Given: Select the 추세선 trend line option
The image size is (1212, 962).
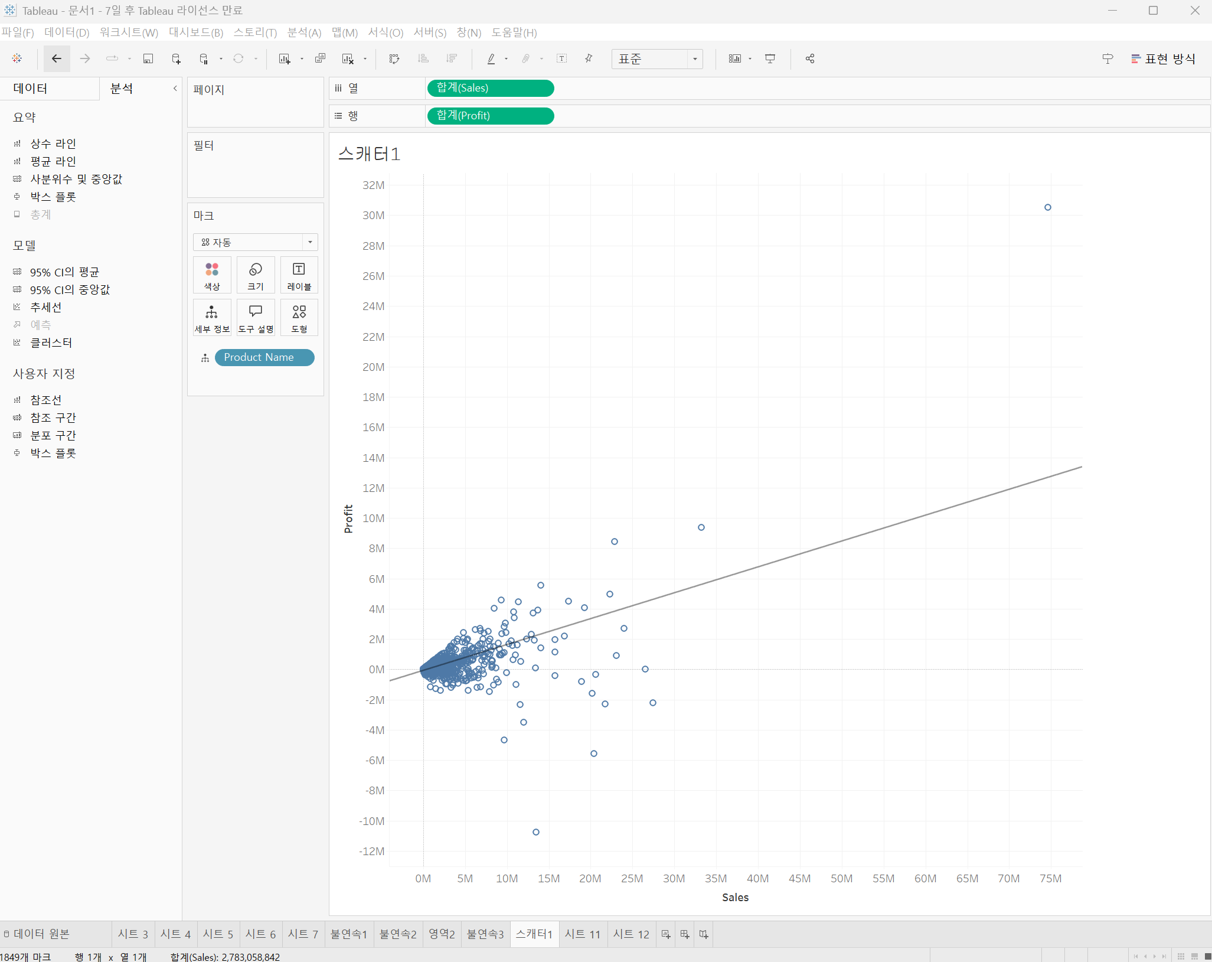Looking at the screenshot, I should pyautogui.click(x=46, y=307).
